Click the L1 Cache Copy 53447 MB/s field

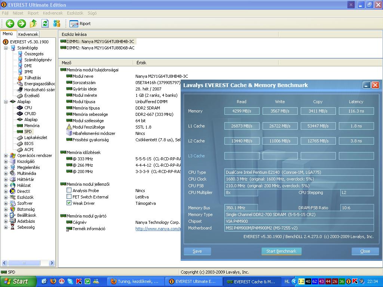click(318, 126)
